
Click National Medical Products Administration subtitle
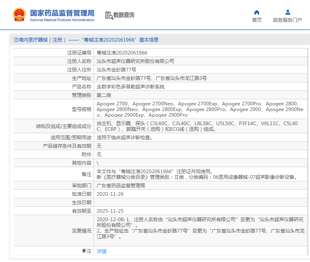click(62, 20)
